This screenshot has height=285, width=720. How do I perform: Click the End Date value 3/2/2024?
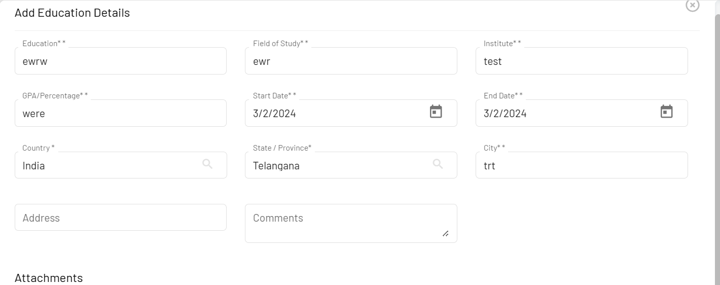point(505,114)
